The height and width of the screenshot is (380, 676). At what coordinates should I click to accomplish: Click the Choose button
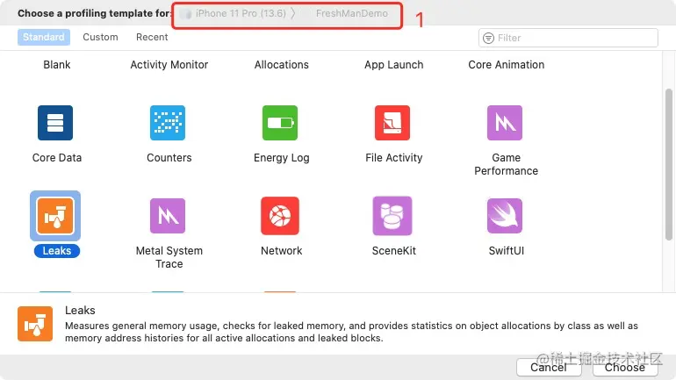click(x=625, y=367)
